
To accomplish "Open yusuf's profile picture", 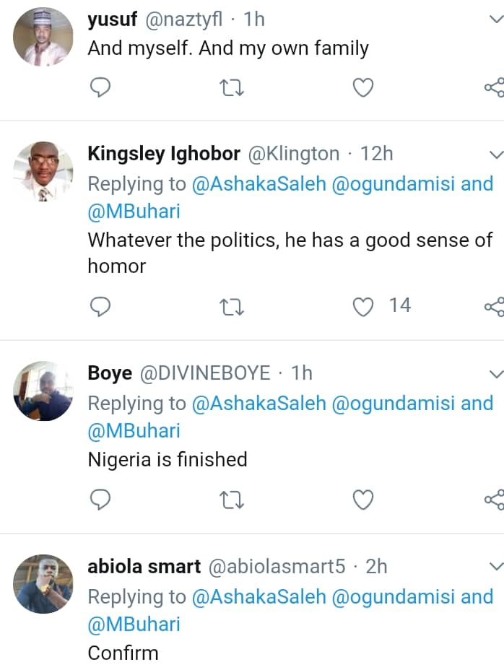I will tap(43, 36).
